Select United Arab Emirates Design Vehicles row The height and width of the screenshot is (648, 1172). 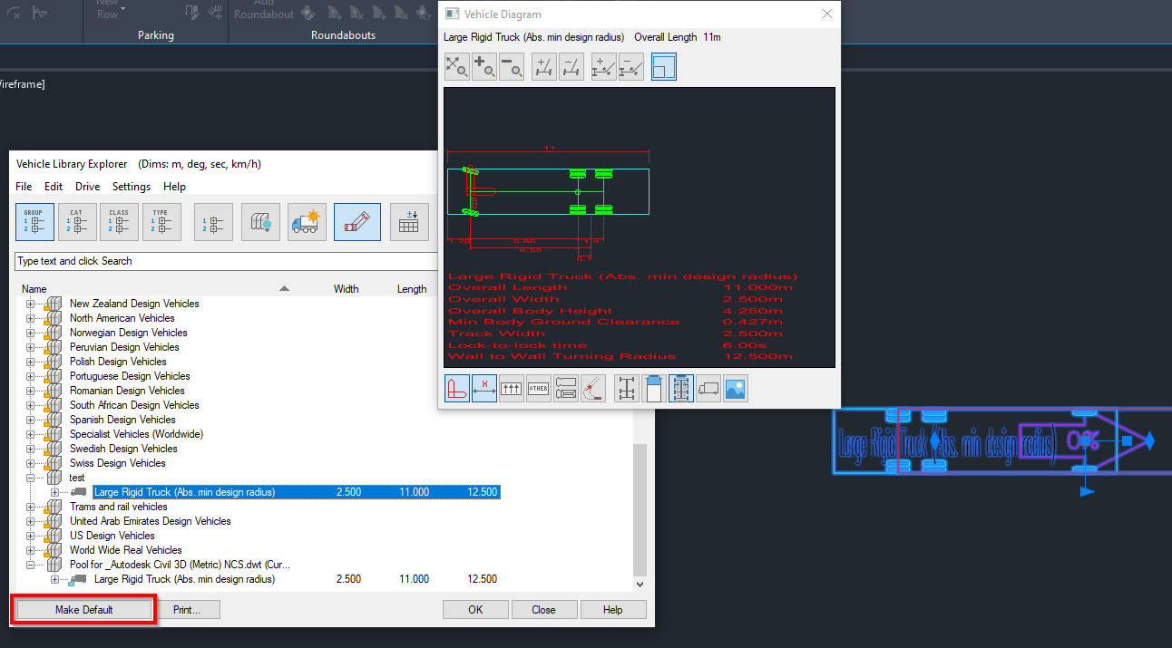coord(151,521)
